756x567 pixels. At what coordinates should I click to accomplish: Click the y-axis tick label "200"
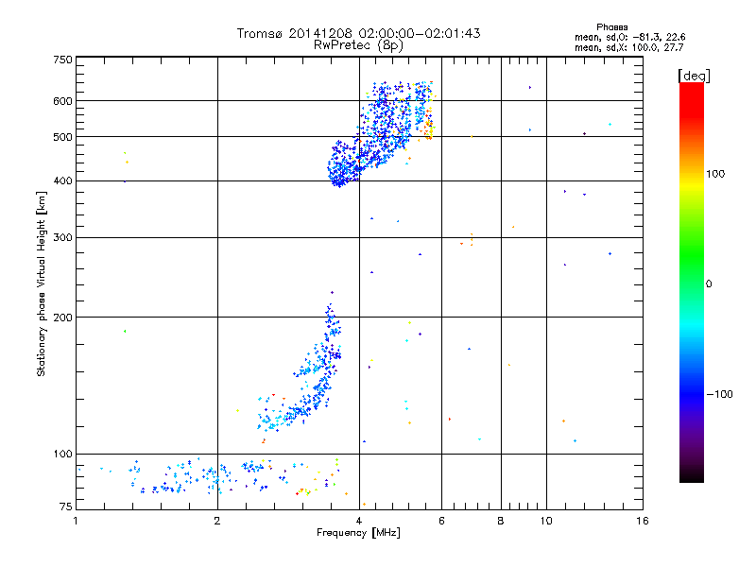click(x=62, y=318)
